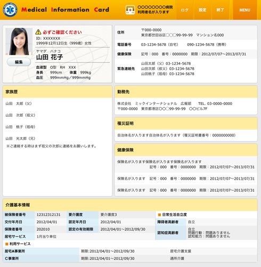Click the orange square beside 日常生活自立度
The width and height of the screenshot is (261, 267).
click(159, 215)
